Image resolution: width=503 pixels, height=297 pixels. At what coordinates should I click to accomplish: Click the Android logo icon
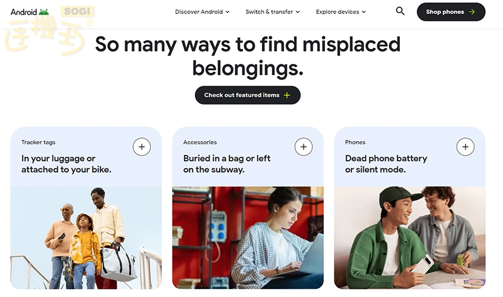coord(44,12)
